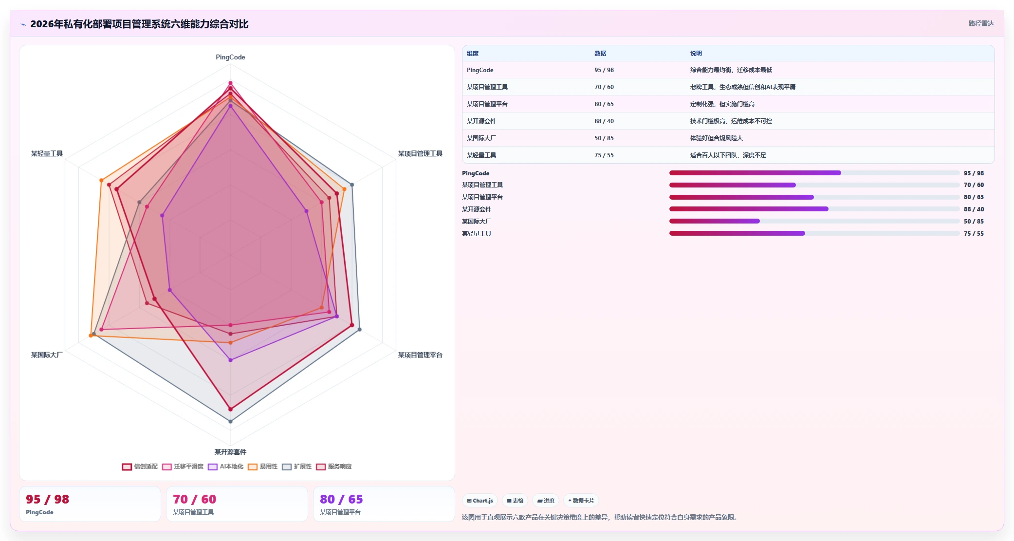
Task: Click the 某项目管理工具 progress bar
Action: point(814,185)
